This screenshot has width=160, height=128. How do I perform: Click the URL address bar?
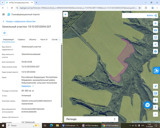pyautogui.click(x=78, y=8)
